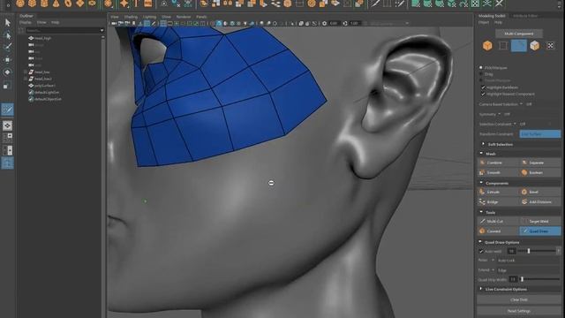Activate the Bridge component tool
565x318 pixels.
click(x=498, y=202)
